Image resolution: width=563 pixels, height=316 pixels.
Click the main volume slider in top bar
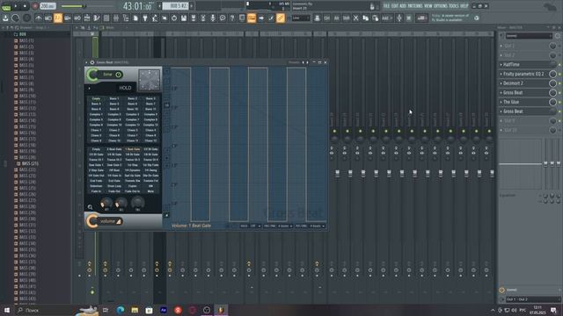click(x=73, y=6)
